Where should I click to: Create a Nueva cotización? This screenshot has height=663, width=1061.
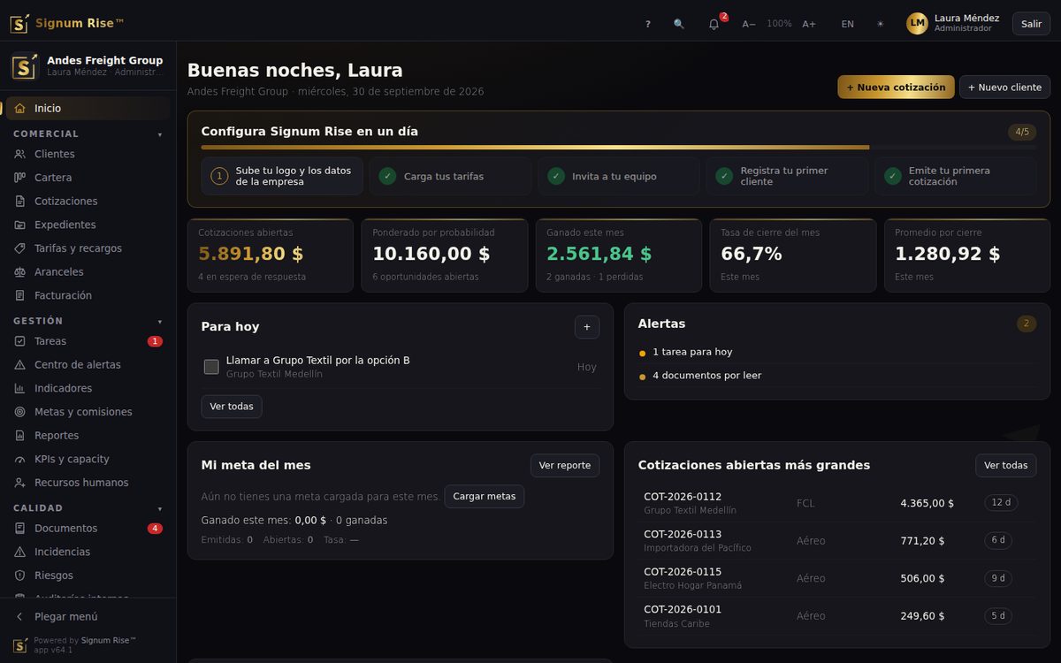(x=896, y=87)
